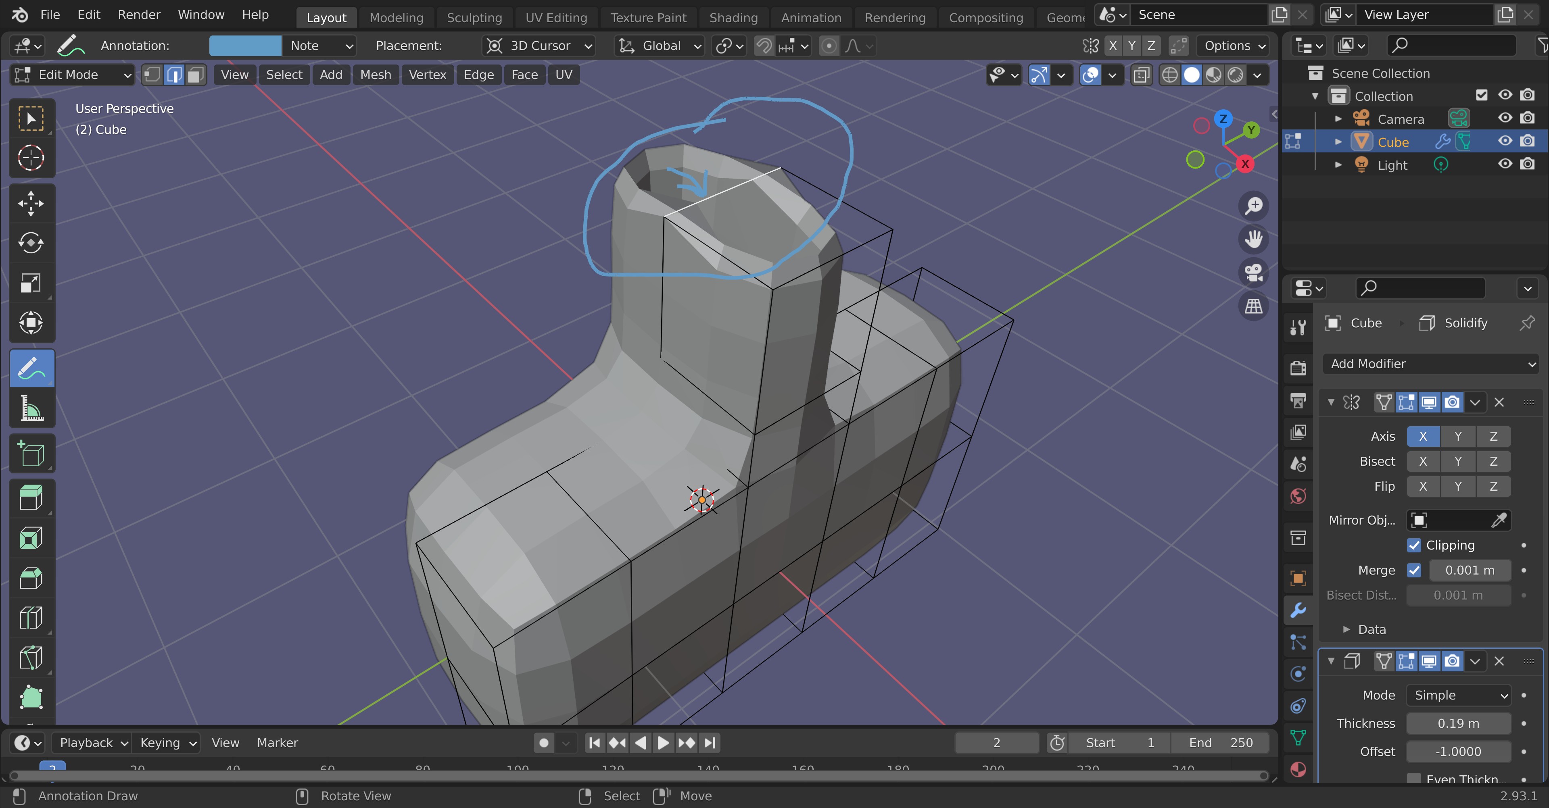The image size is (1549, 808).
Task: Open the Marker menu in timeline
Action: [277, 743]
